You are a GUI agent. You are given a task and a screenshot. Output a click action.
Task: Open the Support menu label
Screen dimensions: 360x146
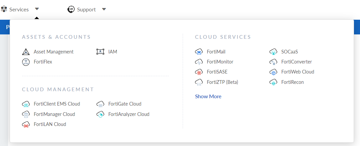(x=86, y=9)
